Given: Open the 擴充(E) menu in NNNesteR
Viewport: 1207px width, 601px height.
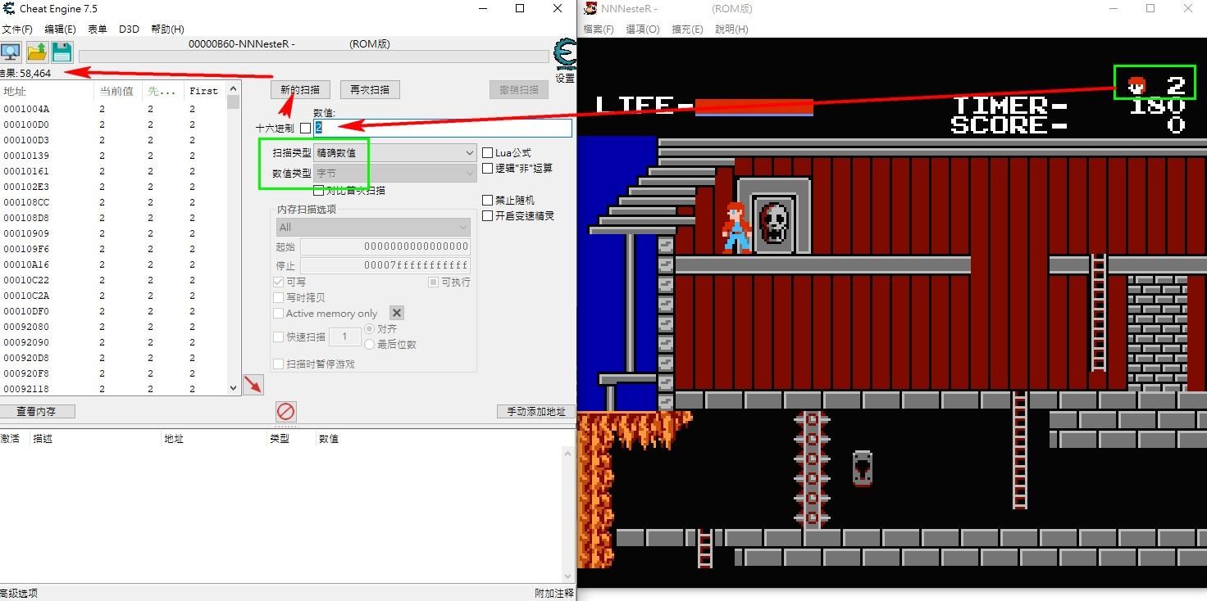Looking at the screenshot, I should point(687,29).
